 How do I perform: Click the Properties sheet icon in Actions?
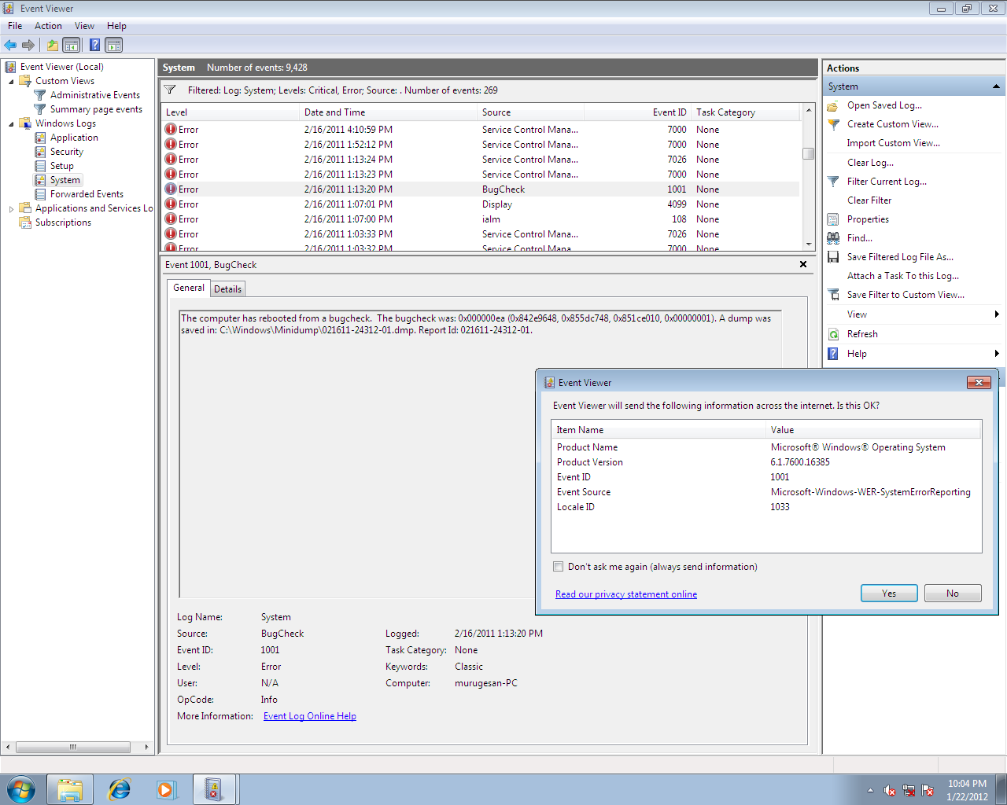tap(833, 219)
